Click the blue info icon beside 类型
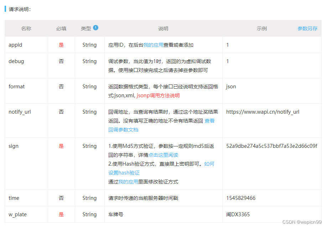327x228 pixels. (x=95, y=27)
